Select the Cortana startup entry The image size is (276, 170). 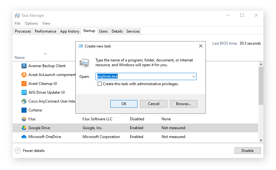(x=35, y=110)
